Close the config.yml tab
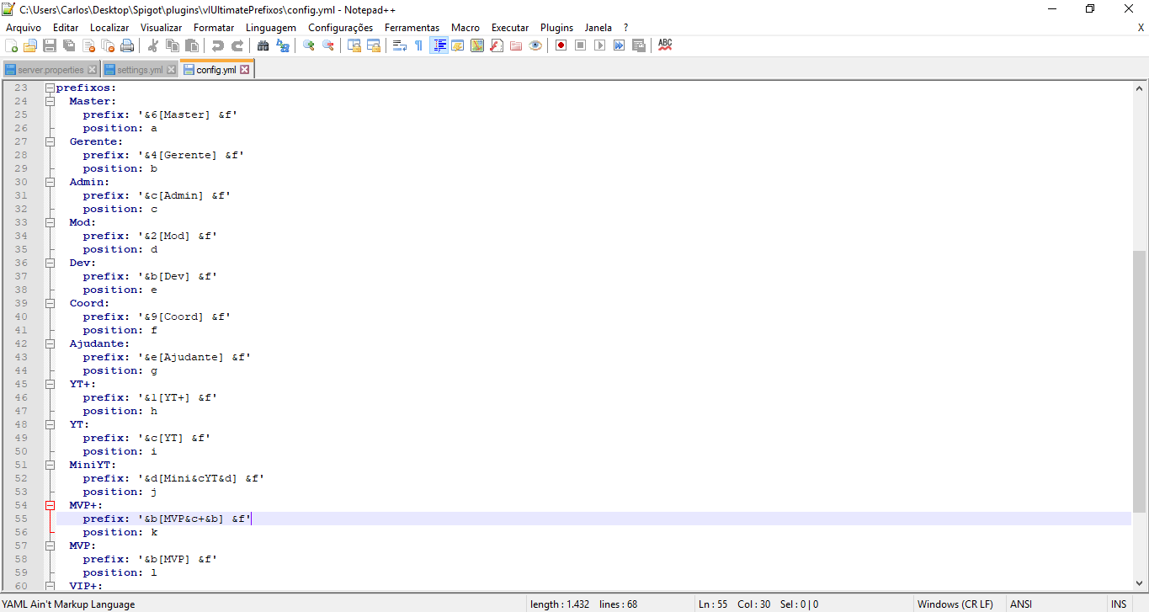Screen dimensions: 1149x612 [245, 70]
